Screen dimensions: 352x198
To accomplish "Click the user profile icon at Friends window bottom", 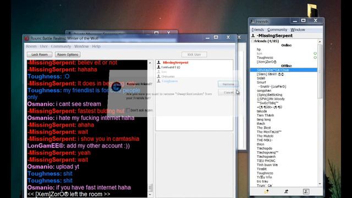I will 306,191.
